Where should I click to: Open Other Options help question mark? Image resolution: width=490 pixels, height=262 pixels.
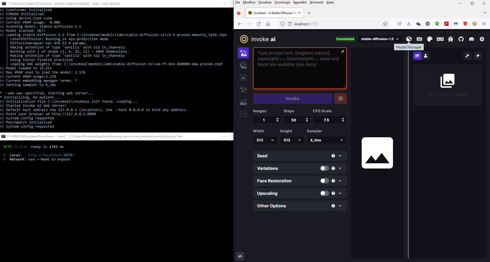tap(333, 206)
